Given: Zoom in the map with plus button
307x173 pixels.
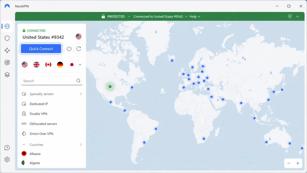Looking at the screenshot, I should 298,163.
